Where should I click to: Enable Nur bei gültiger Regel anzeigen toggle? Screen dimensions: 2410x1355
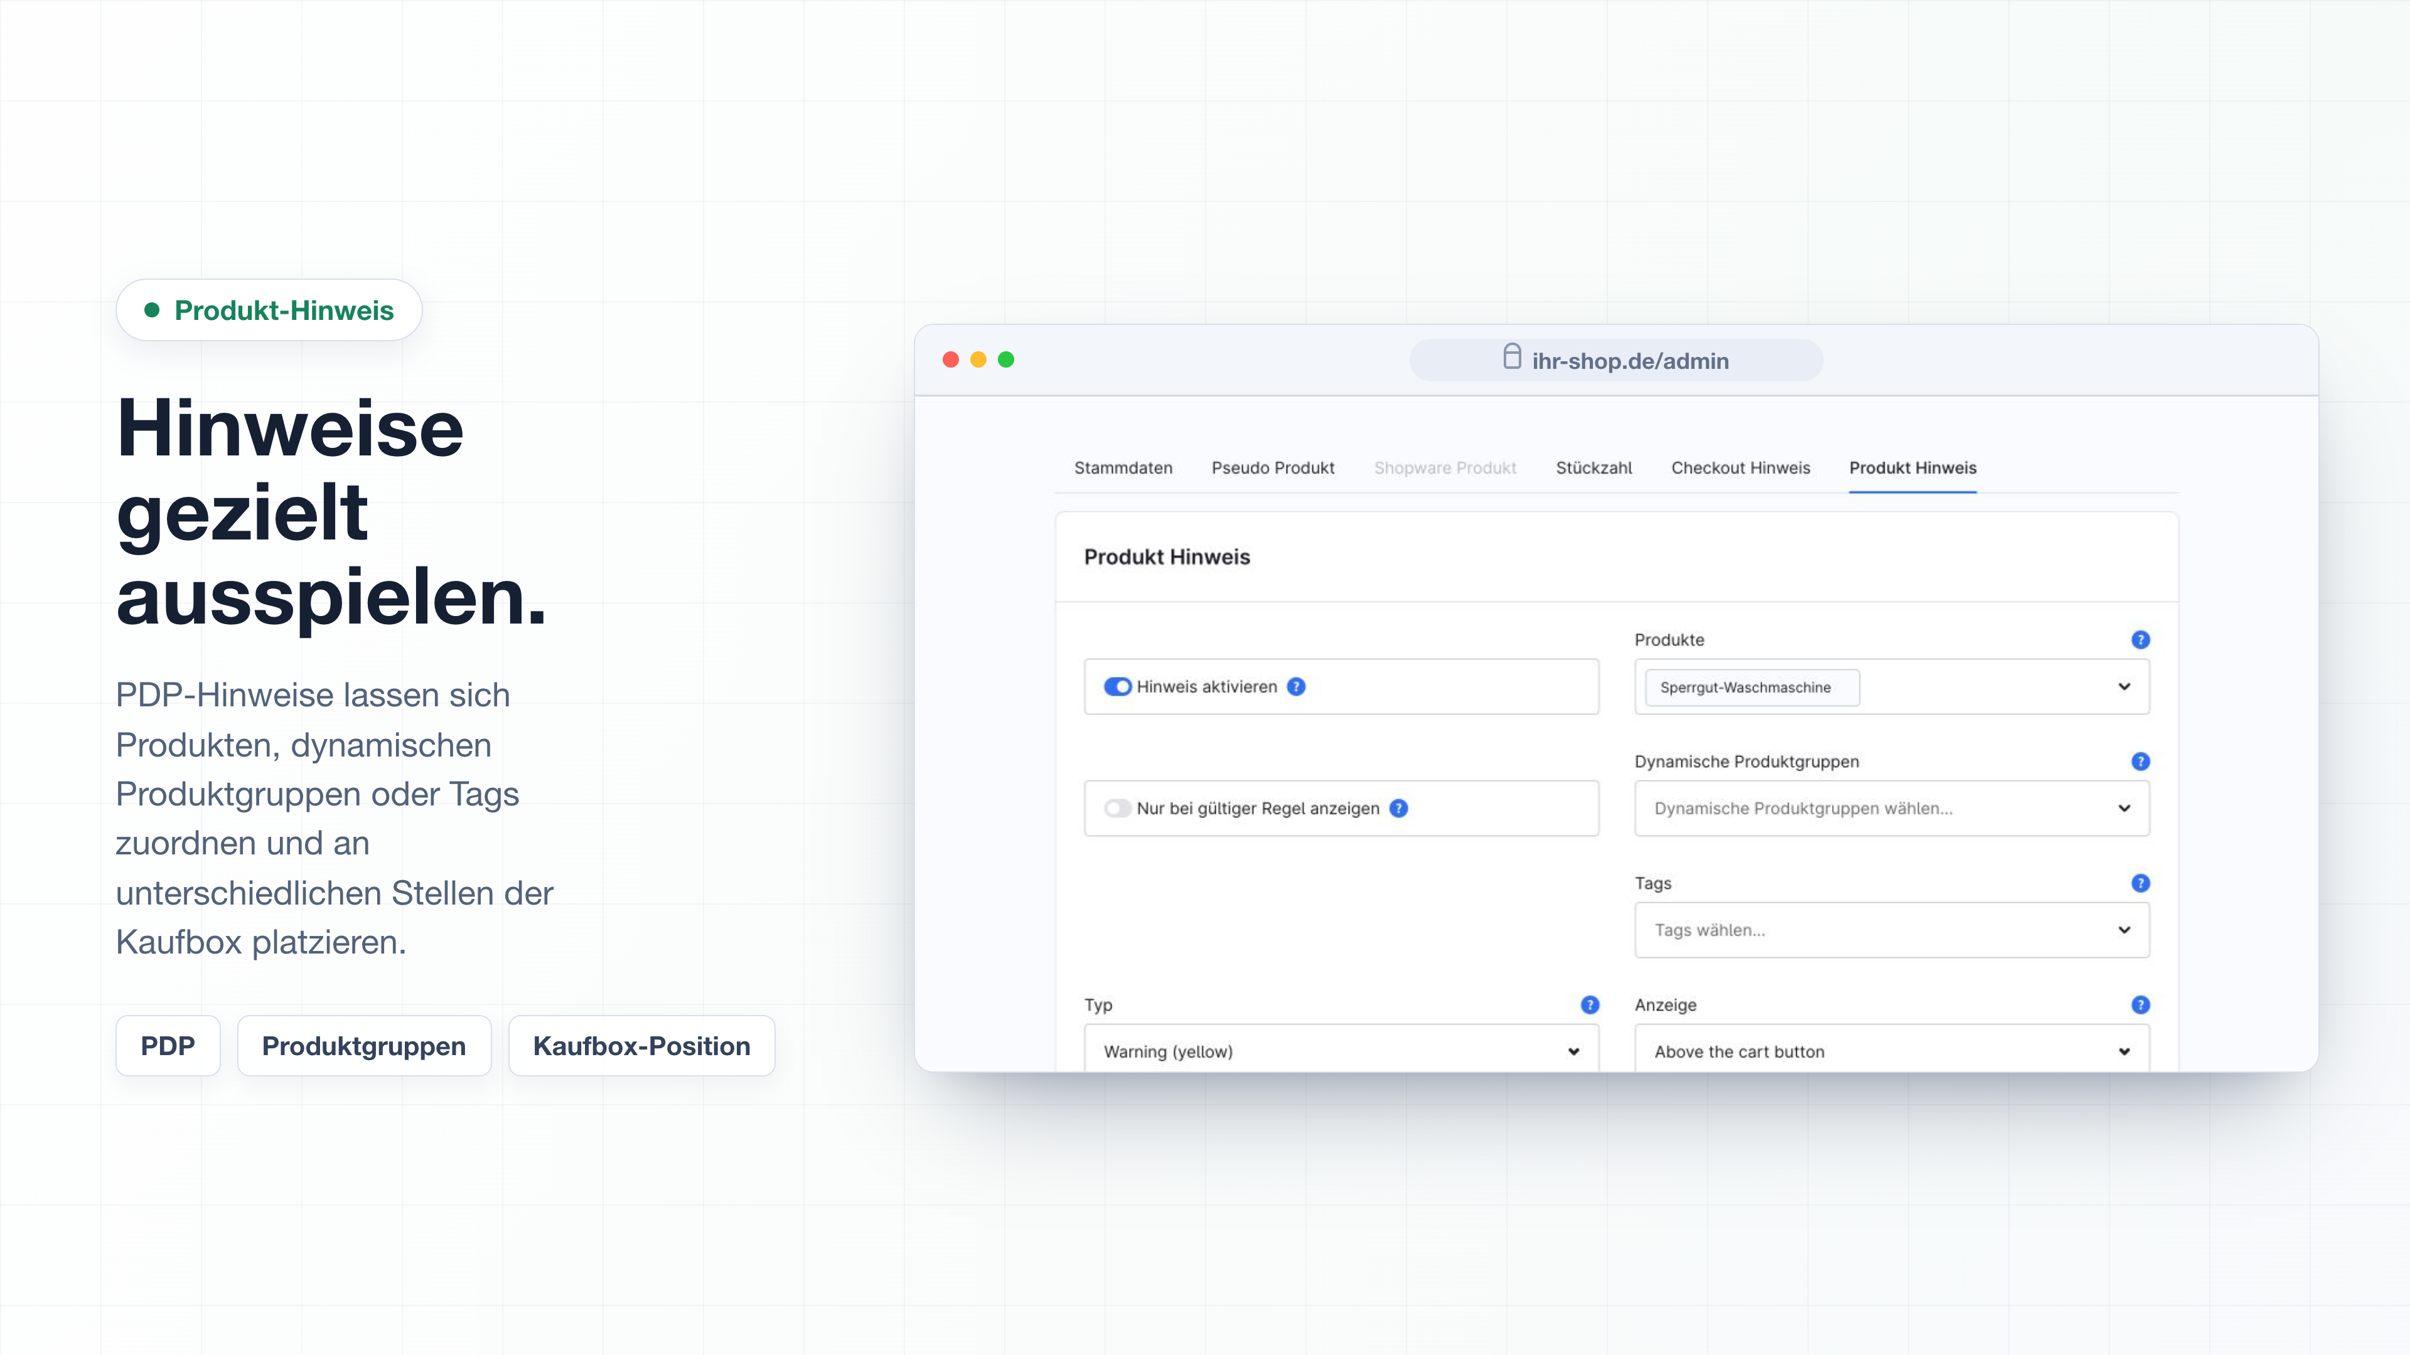pos(1117,808)
